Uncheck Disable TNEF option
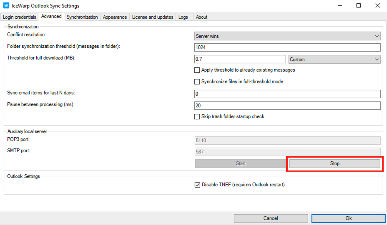 [x=197, y=185]
